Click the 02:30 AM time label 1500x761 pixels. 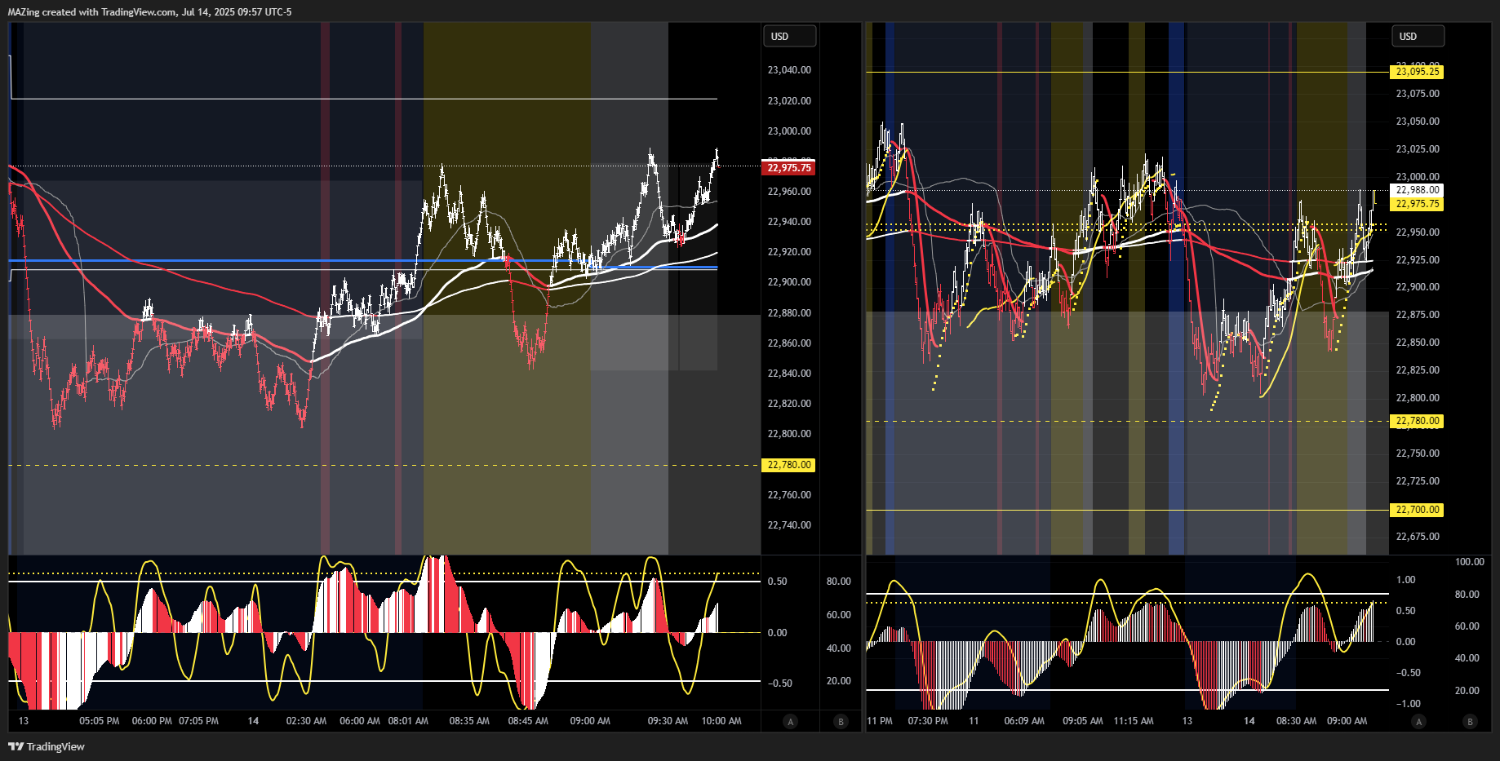point(306,721)
